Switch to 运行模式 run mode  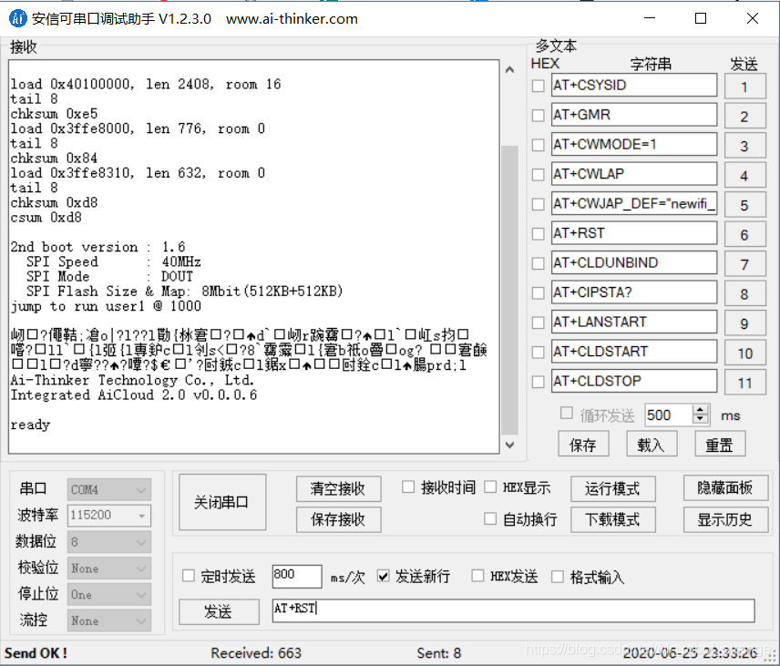tap(612, 488)
